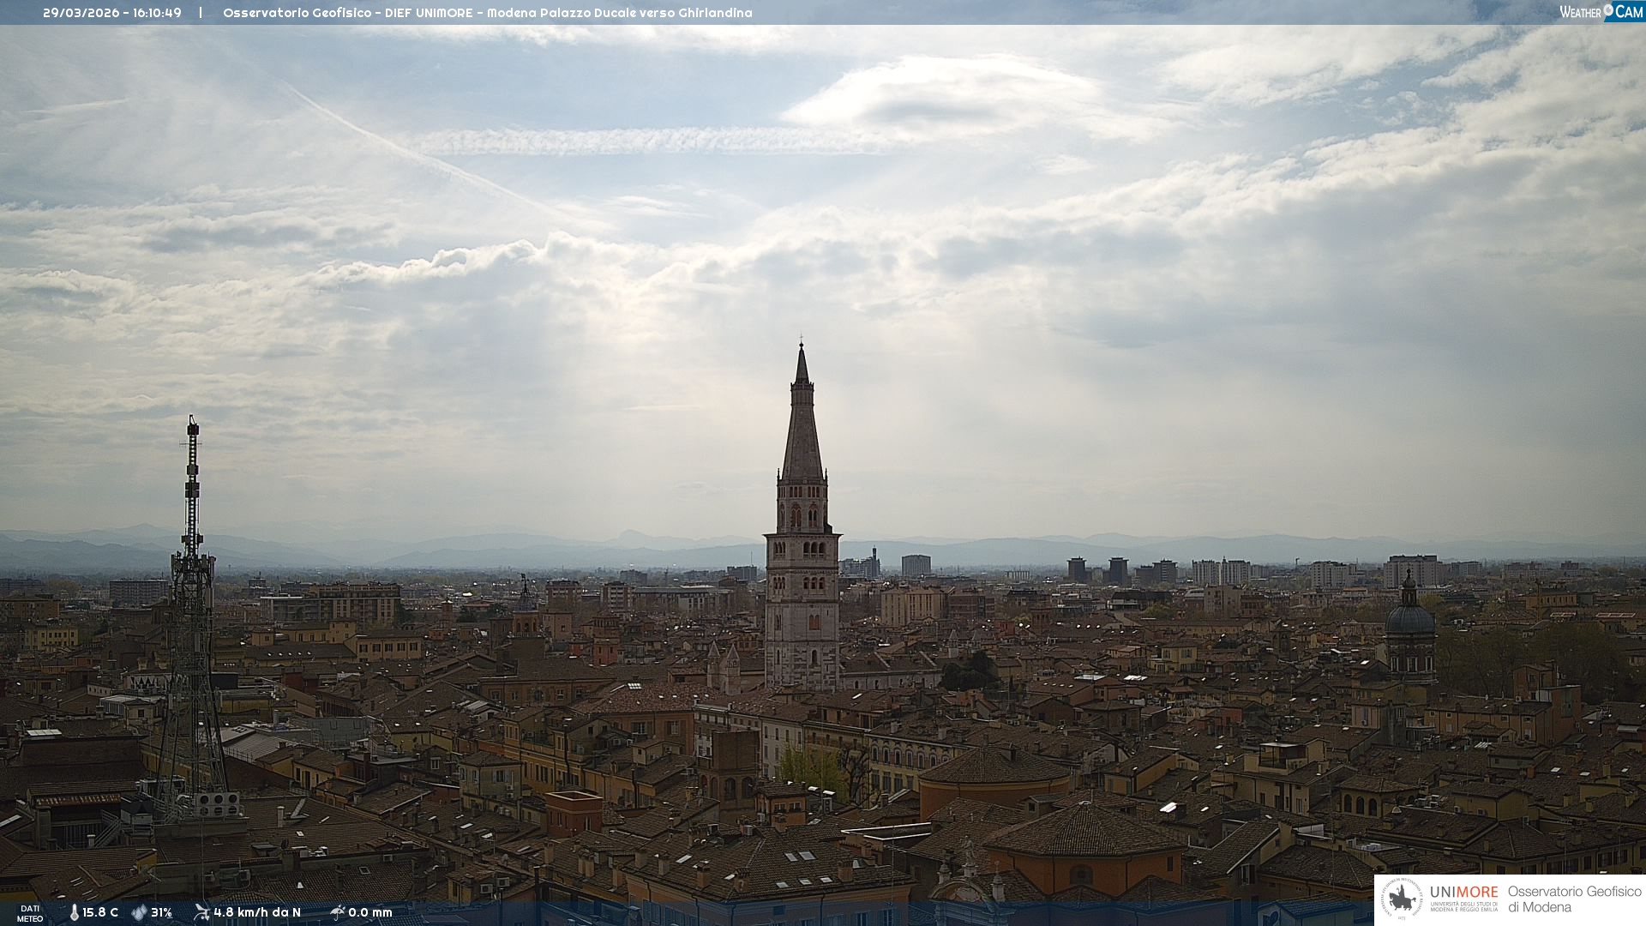Image resolution: width=1646 pixels, height=926 pixels.
Task: Click the UNIMORE wordmark text
Action: (x=1463, y=892)
